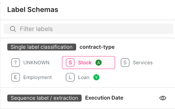Click the Execution Date schema name
This screenshot has width=175, height=109.
[104, 98]
